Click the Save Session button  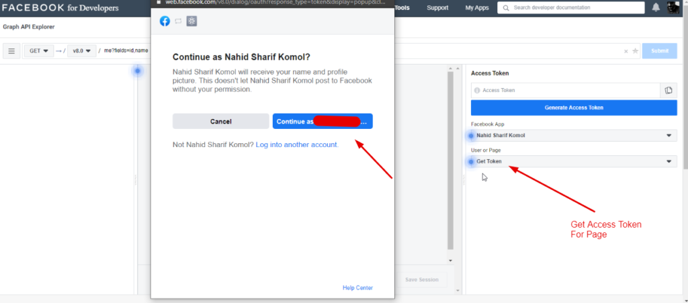point(421,279)
